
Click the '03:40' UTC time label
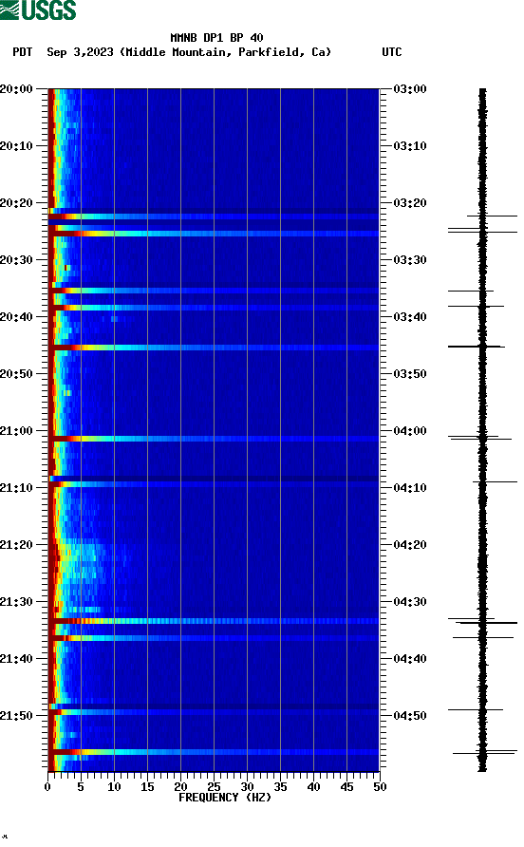click(x=410, y=317)
